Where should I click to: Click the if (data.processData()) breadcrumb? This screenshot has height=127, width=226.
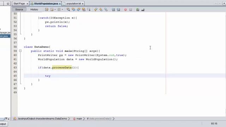99,119
